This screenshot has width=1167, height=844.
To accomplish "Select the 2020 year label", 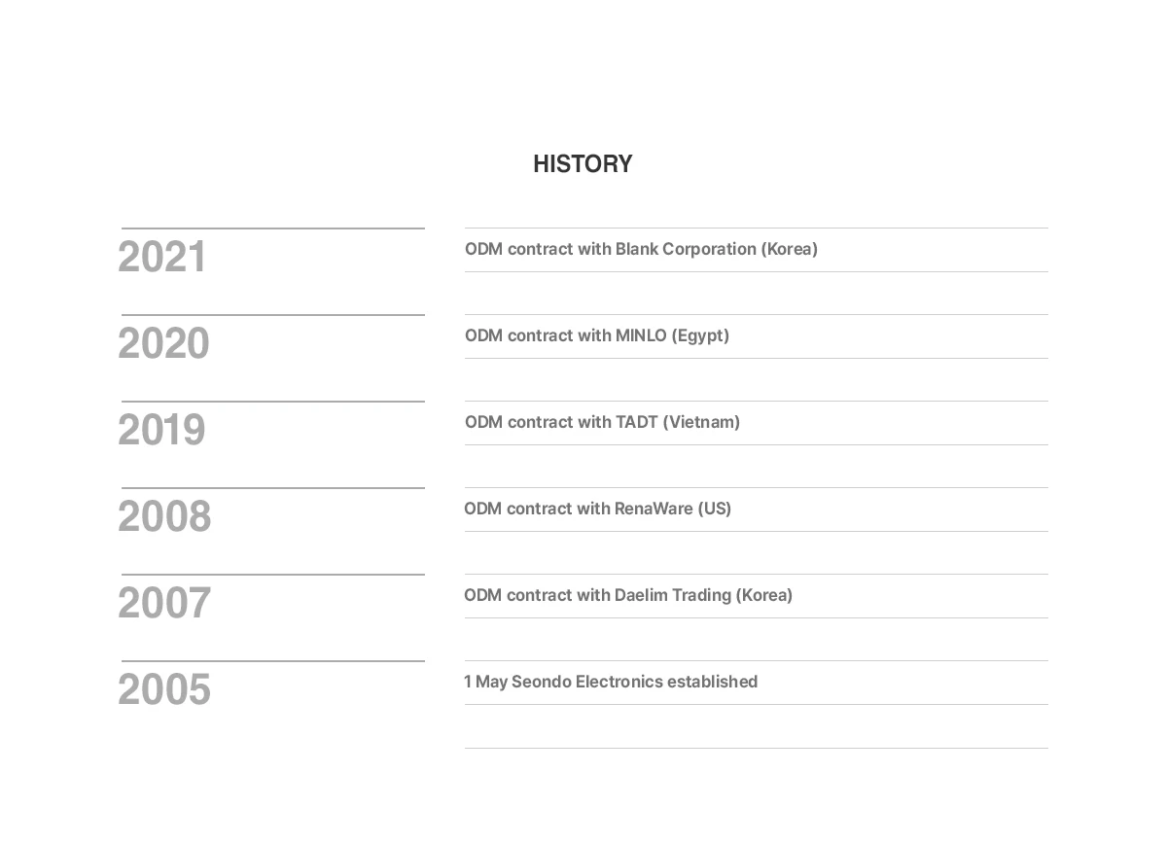I will tap(163, 344).
